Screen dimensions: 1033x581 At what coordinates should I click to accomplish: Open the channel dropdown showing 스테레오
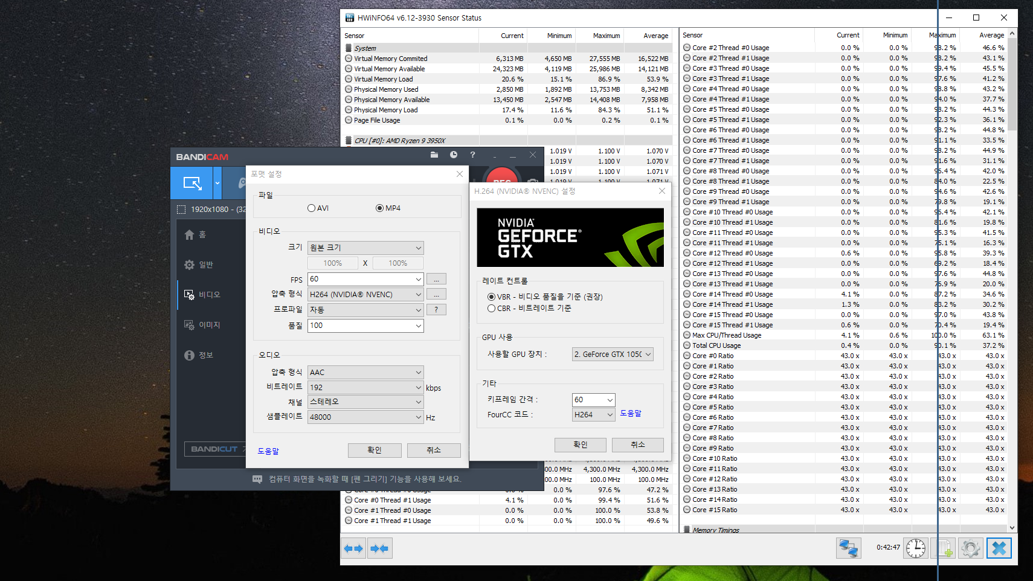(x=365, y=402)
